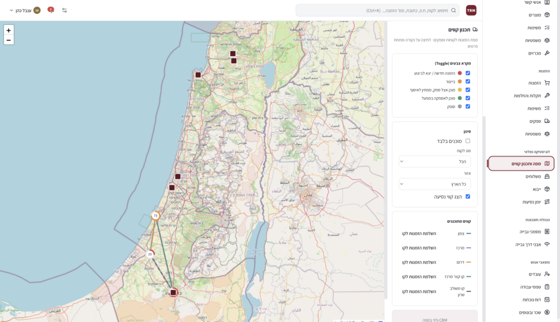
Task: Click השלמת הזמנות לקו for קו קצר מרכז
Action: coord(419,277)
